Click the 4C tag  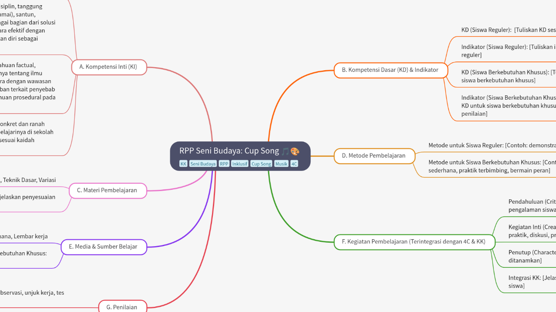pyautogui.click(x=295, y=164)
